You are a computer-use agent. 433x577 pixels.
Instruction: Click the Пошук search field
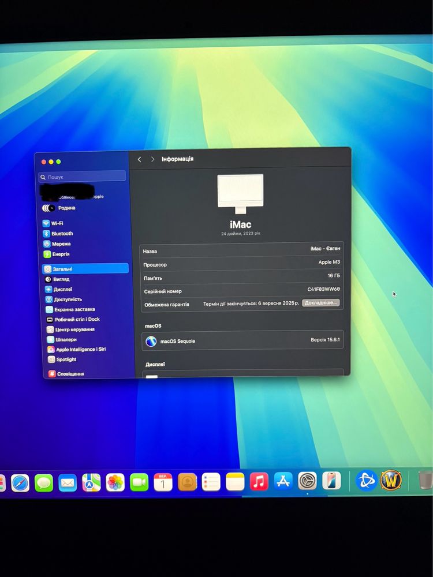(82, 177)
